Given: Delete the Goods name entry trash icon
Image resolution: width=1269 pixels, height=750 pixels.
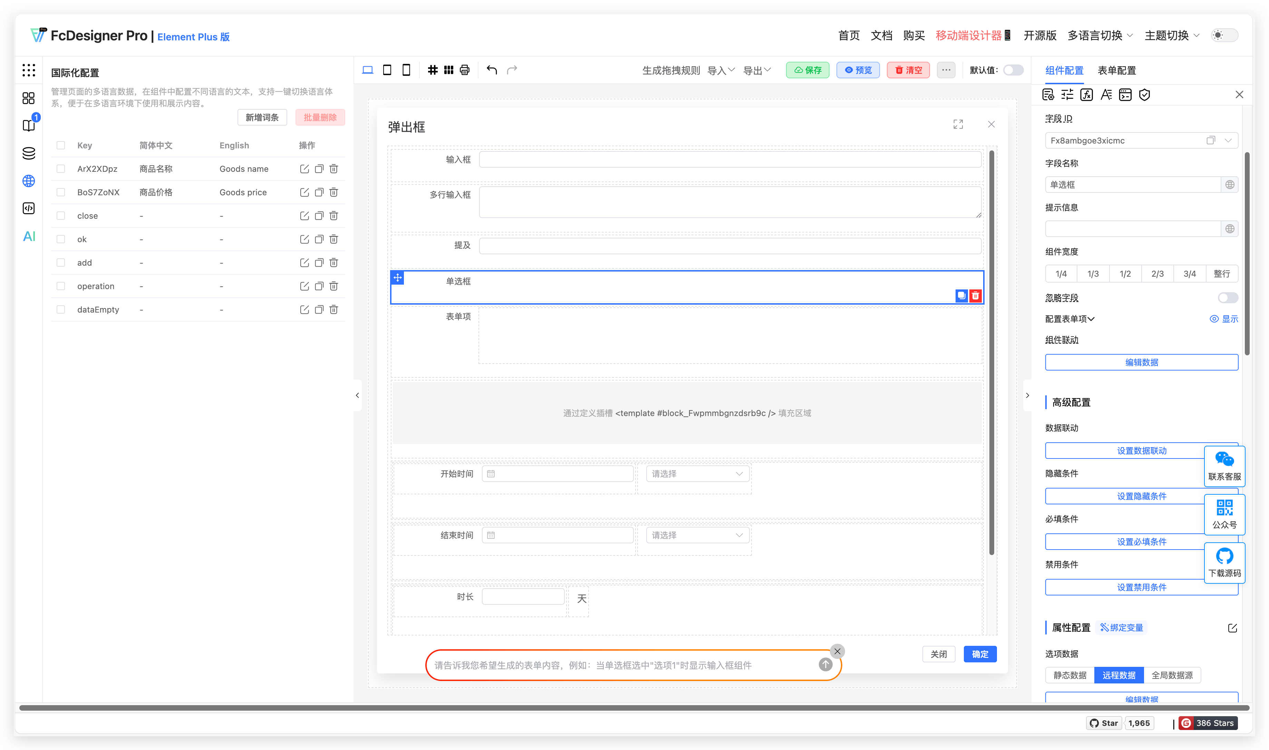Looking at the screenshot, I should coord(334,169).
